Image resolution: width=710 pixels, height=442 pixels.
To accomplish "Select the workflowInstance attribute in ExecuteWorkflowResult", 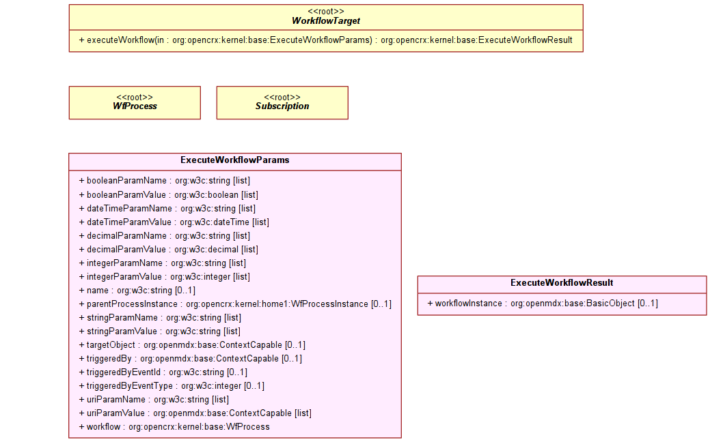I will click(543, 304).
